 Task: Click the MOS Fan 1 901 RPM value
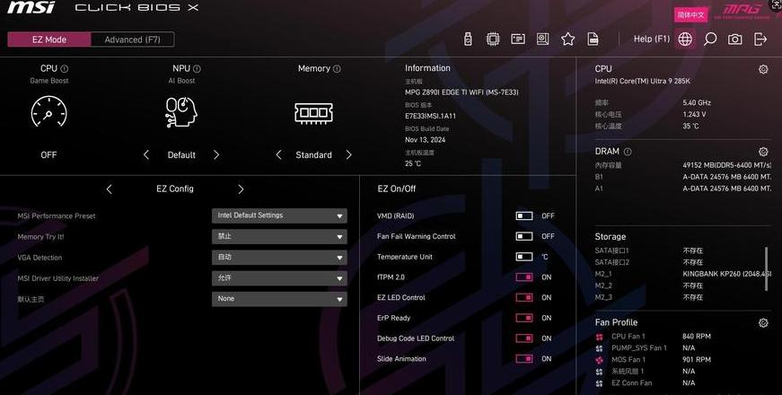(x=697, y=360)
